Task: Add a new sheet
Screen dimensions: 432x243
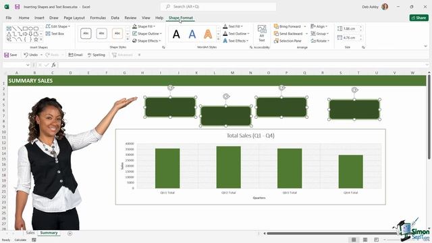Action: click(70, 234)
